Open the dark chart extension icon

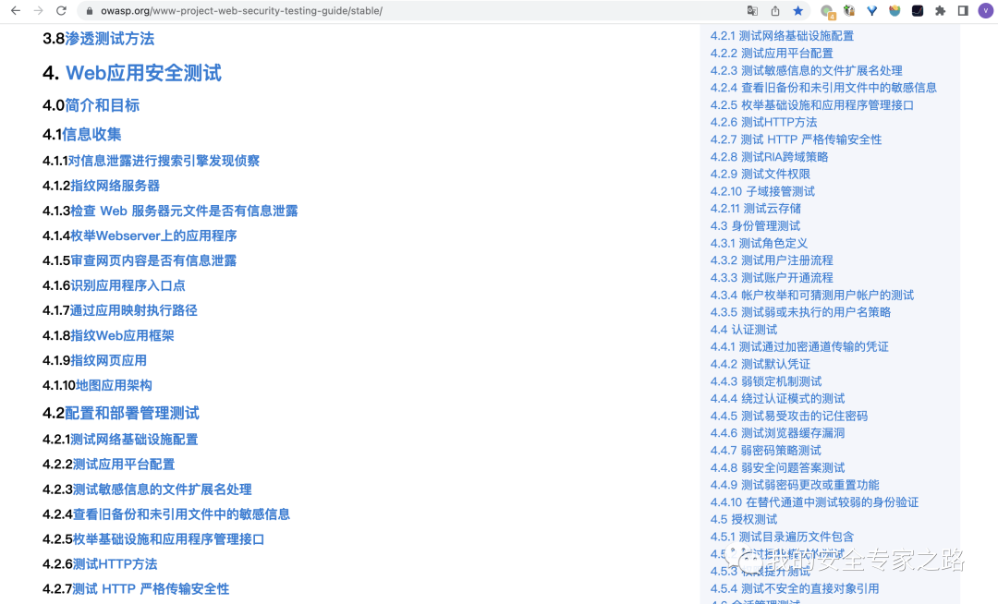point(918,11)
